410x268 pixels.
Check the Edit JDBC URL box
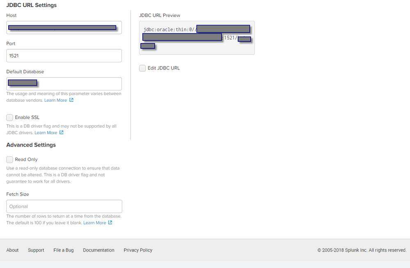[x=142, y=68]
